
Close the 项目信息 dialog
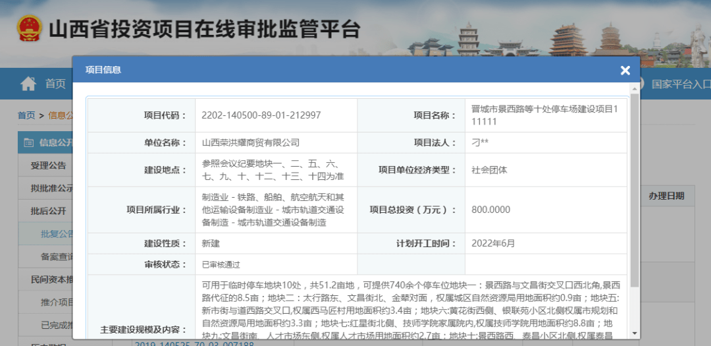(x=625, y=70)
